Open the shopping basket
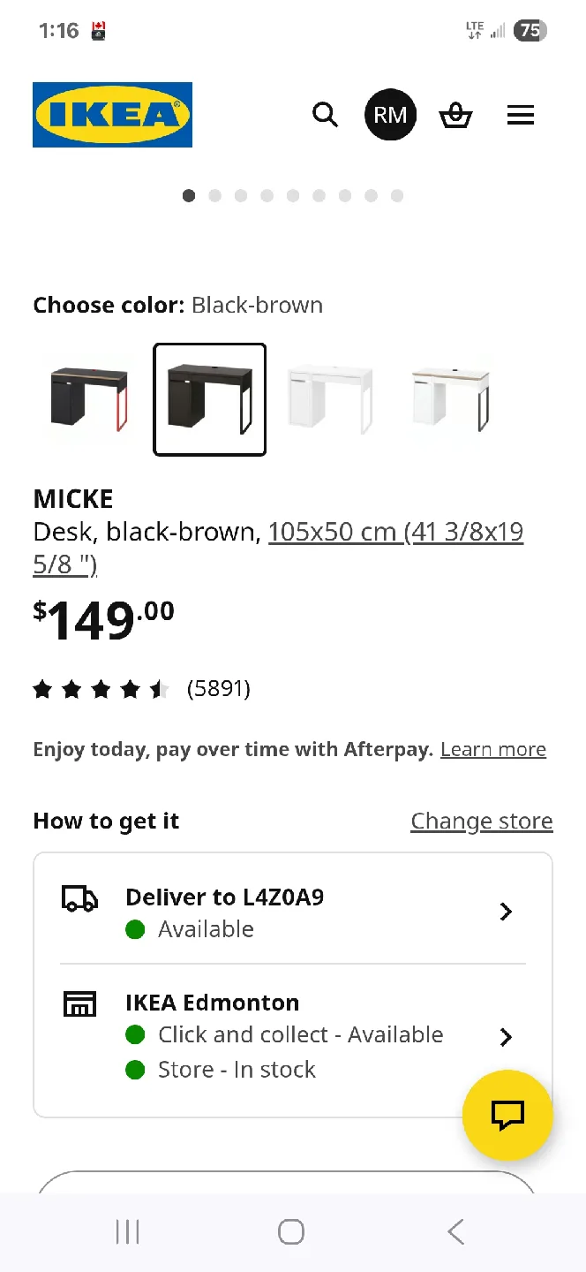 pos(455,115)
